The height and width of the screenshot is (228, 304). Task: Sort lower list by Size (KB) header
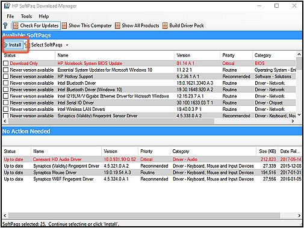click(x=267, y=151)
